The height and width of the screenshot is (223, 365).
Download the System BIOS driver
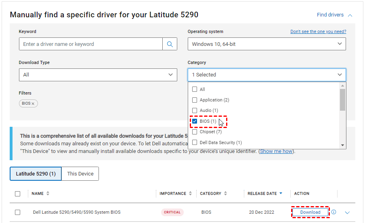[x=310, y=212]
